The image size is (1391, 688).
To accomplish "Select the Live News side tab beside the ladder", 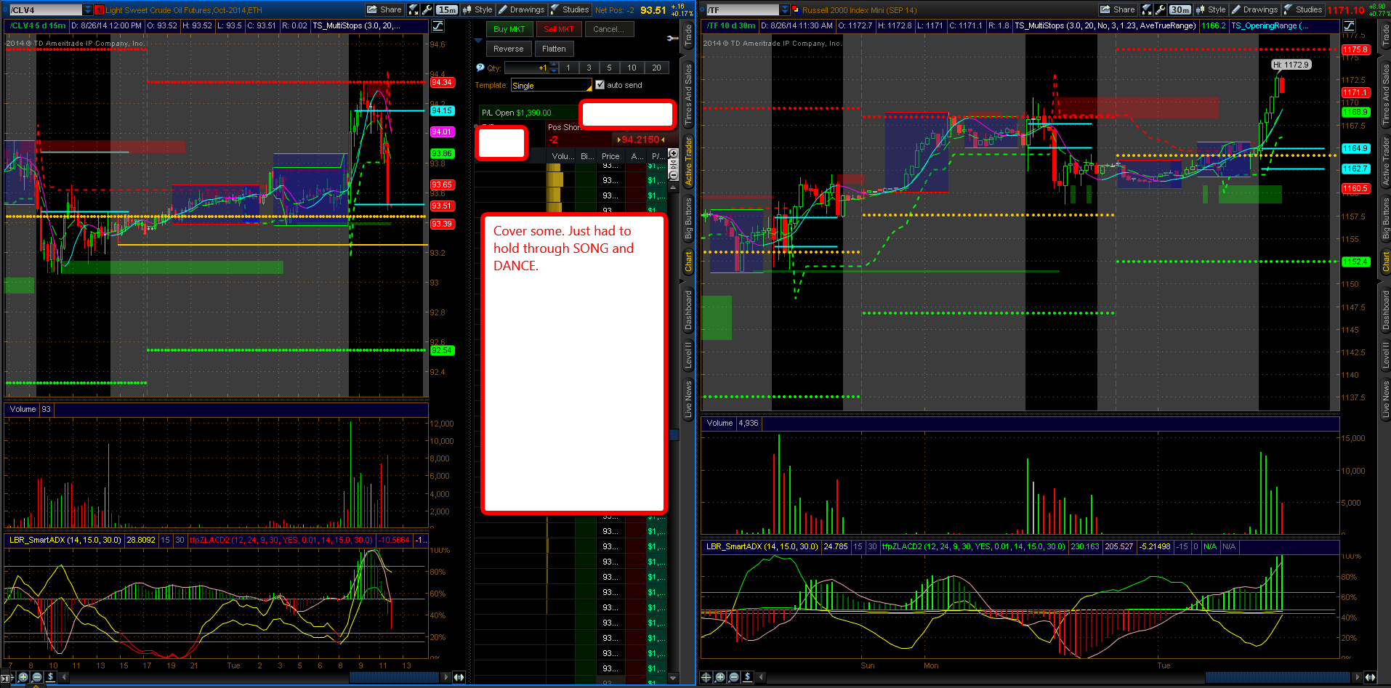I will 688,398.
